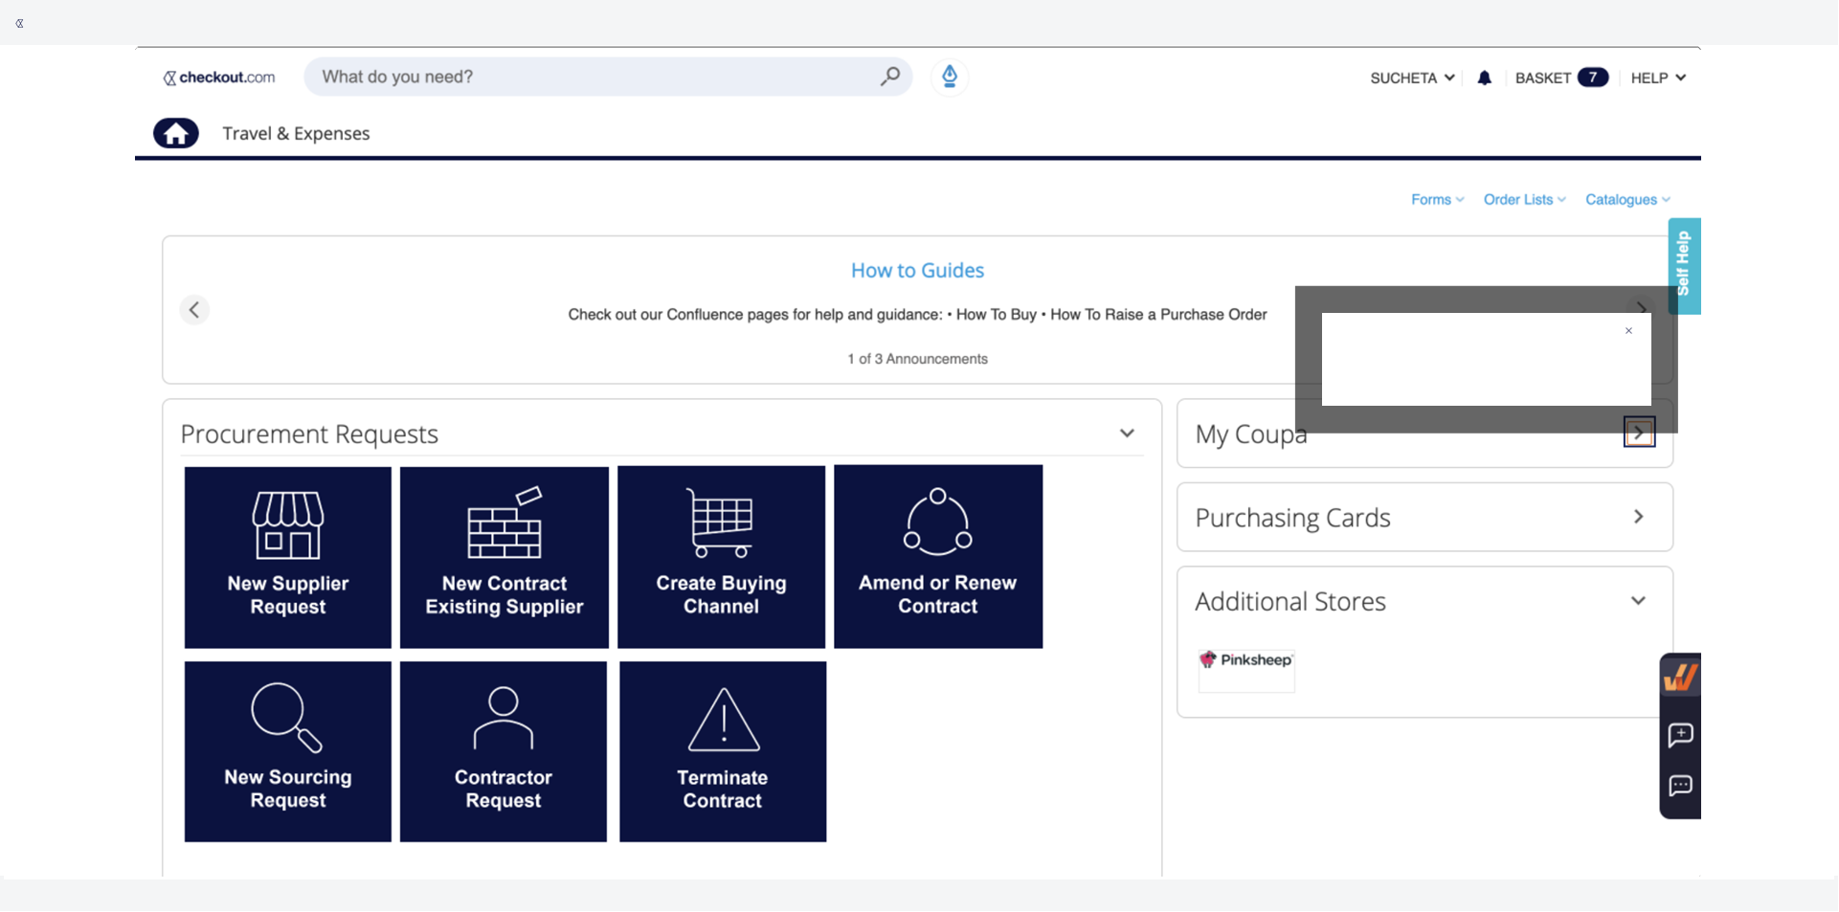Expand the Purchasing Cards section

coord(1639,517)
